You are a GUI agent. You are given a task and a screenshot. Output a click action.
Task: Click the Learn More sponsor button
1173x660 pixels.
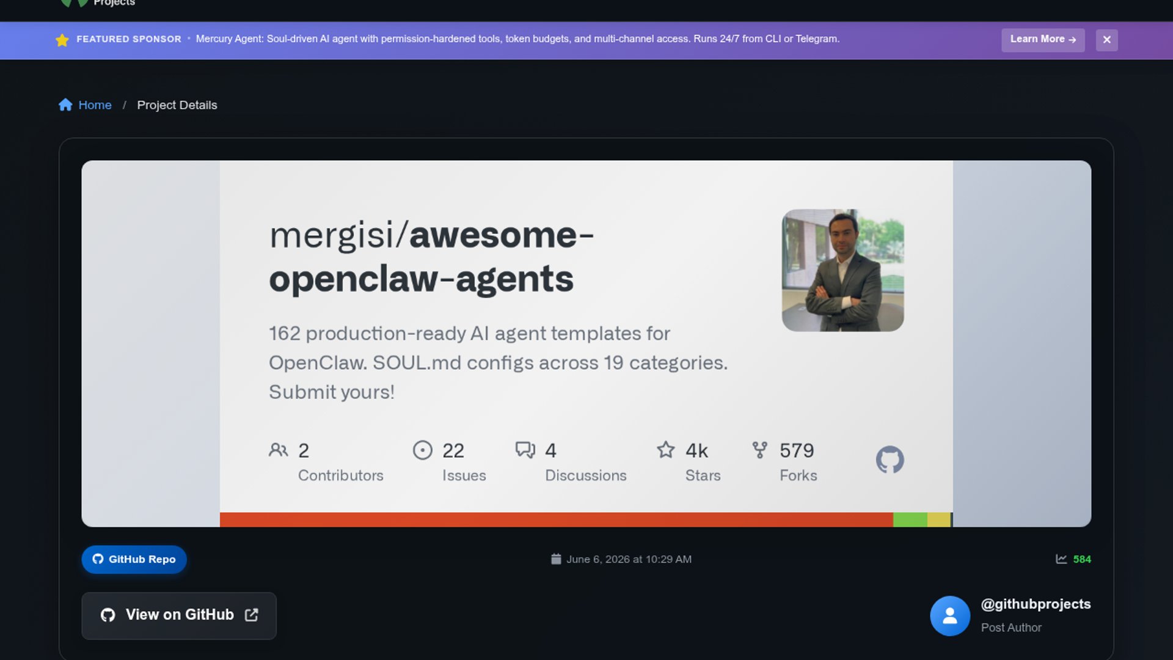pos(1043,40)
